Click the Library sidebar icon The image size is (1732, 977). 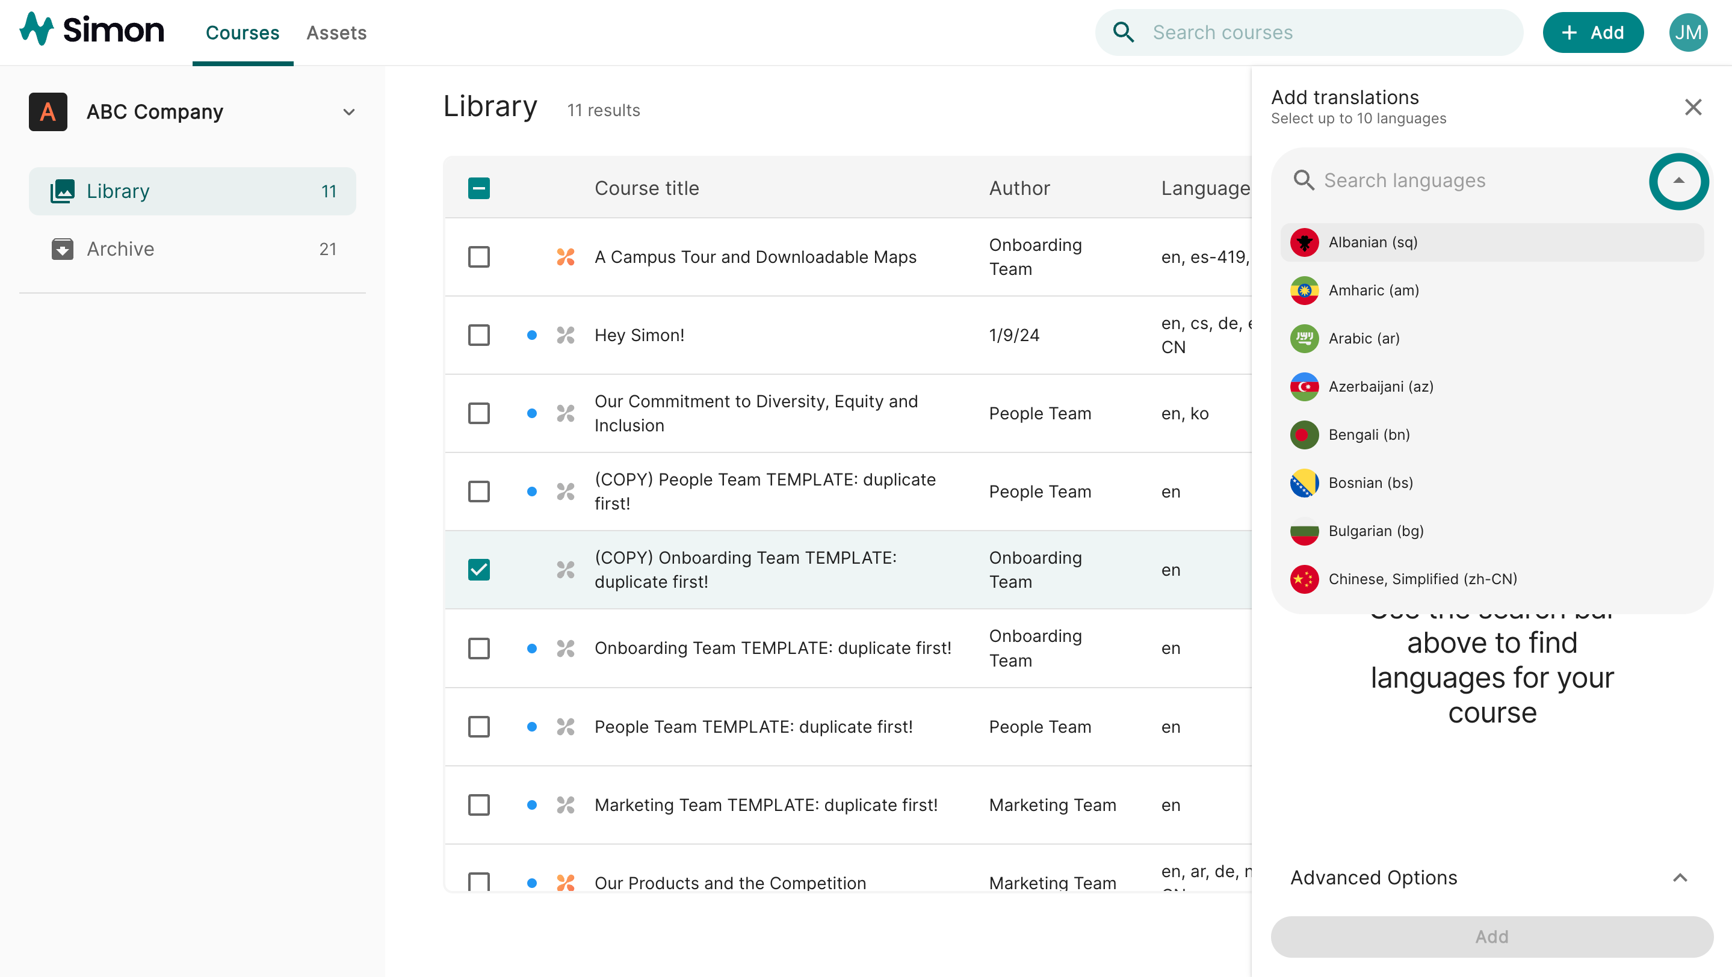pyautogui.click(x=63, y=191)
